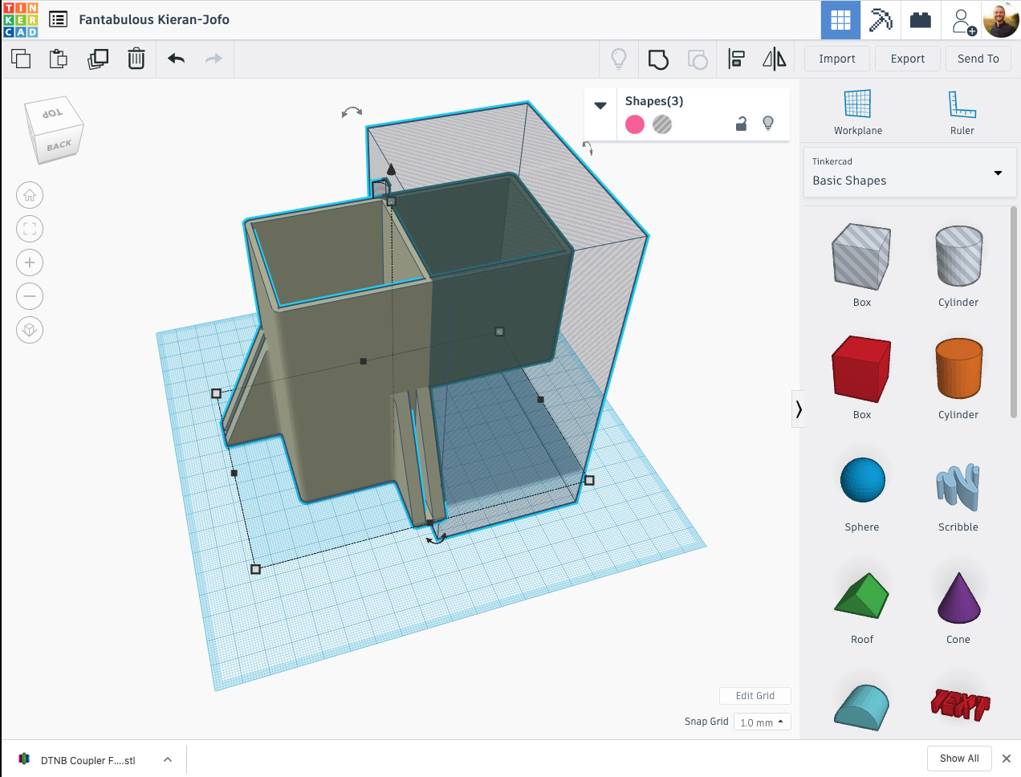Choose the striped Hole swatch
Viewport: 1021px width, 777px height.
(x=662, y=124)
